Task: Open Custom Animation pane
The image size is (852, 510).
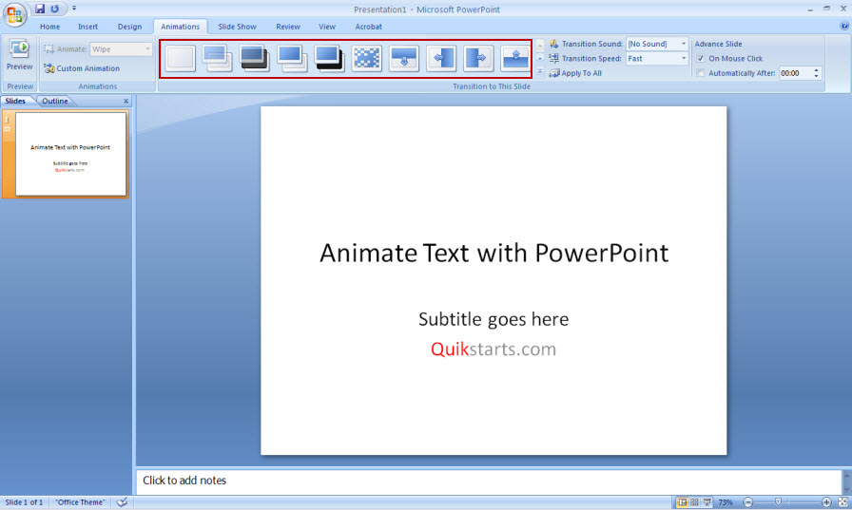Action: click(82, 68)
